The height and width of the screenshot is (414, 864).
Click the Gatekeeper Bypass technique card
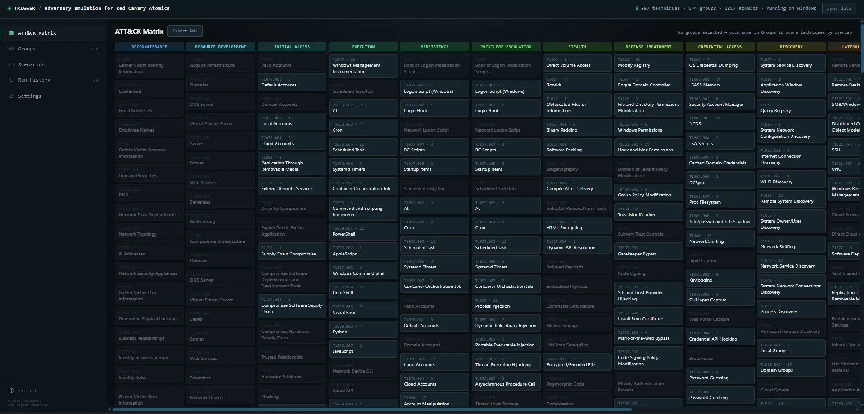tap(648, 251)
